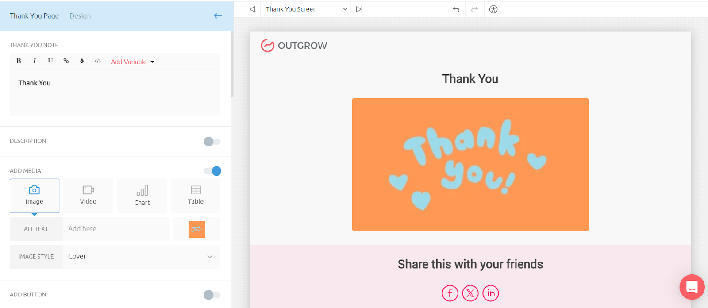708x308 pixels.
Task: Open the Image Style Cover dropdown
Action: click(x=141, y=257)
